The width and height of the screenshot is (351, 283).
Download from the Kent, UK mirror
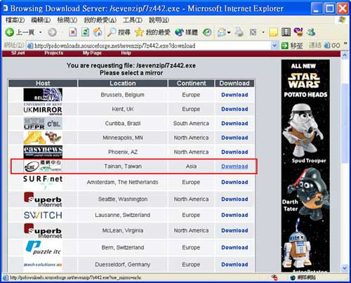click(x=234, y=109)
